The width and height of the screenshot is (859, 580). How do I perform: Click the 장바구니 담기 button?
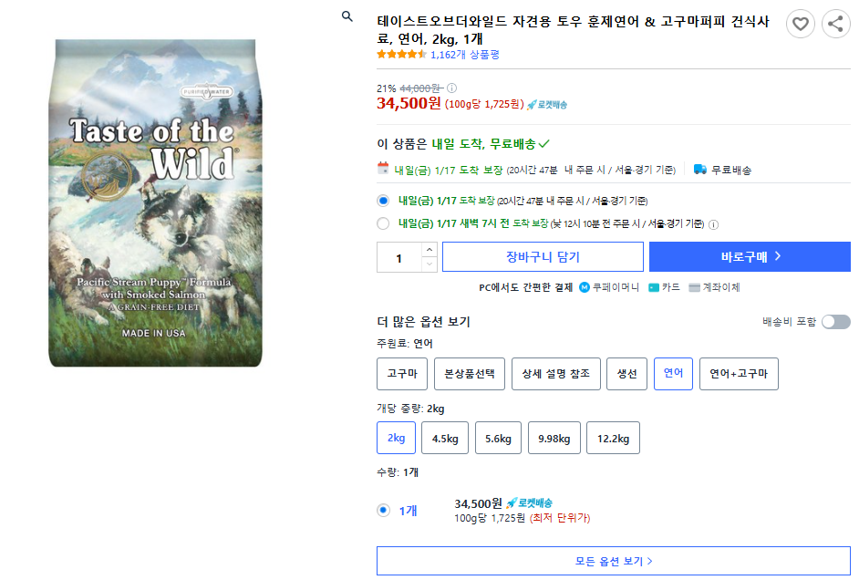click(543, 256)
